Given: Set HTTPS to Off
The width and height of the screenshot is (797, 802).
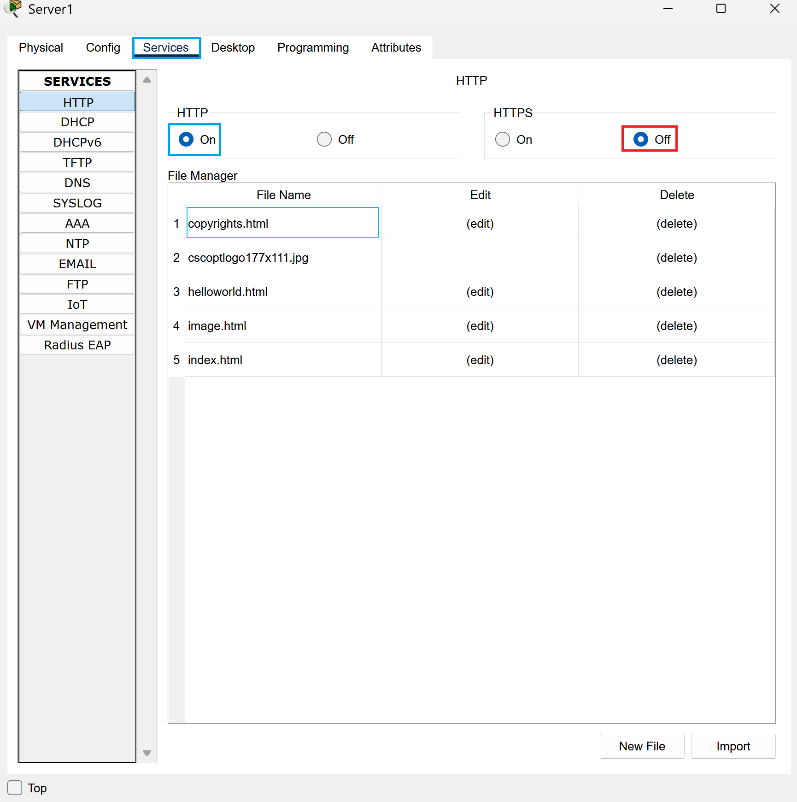Looking at the screenshot, I should 641,139.
